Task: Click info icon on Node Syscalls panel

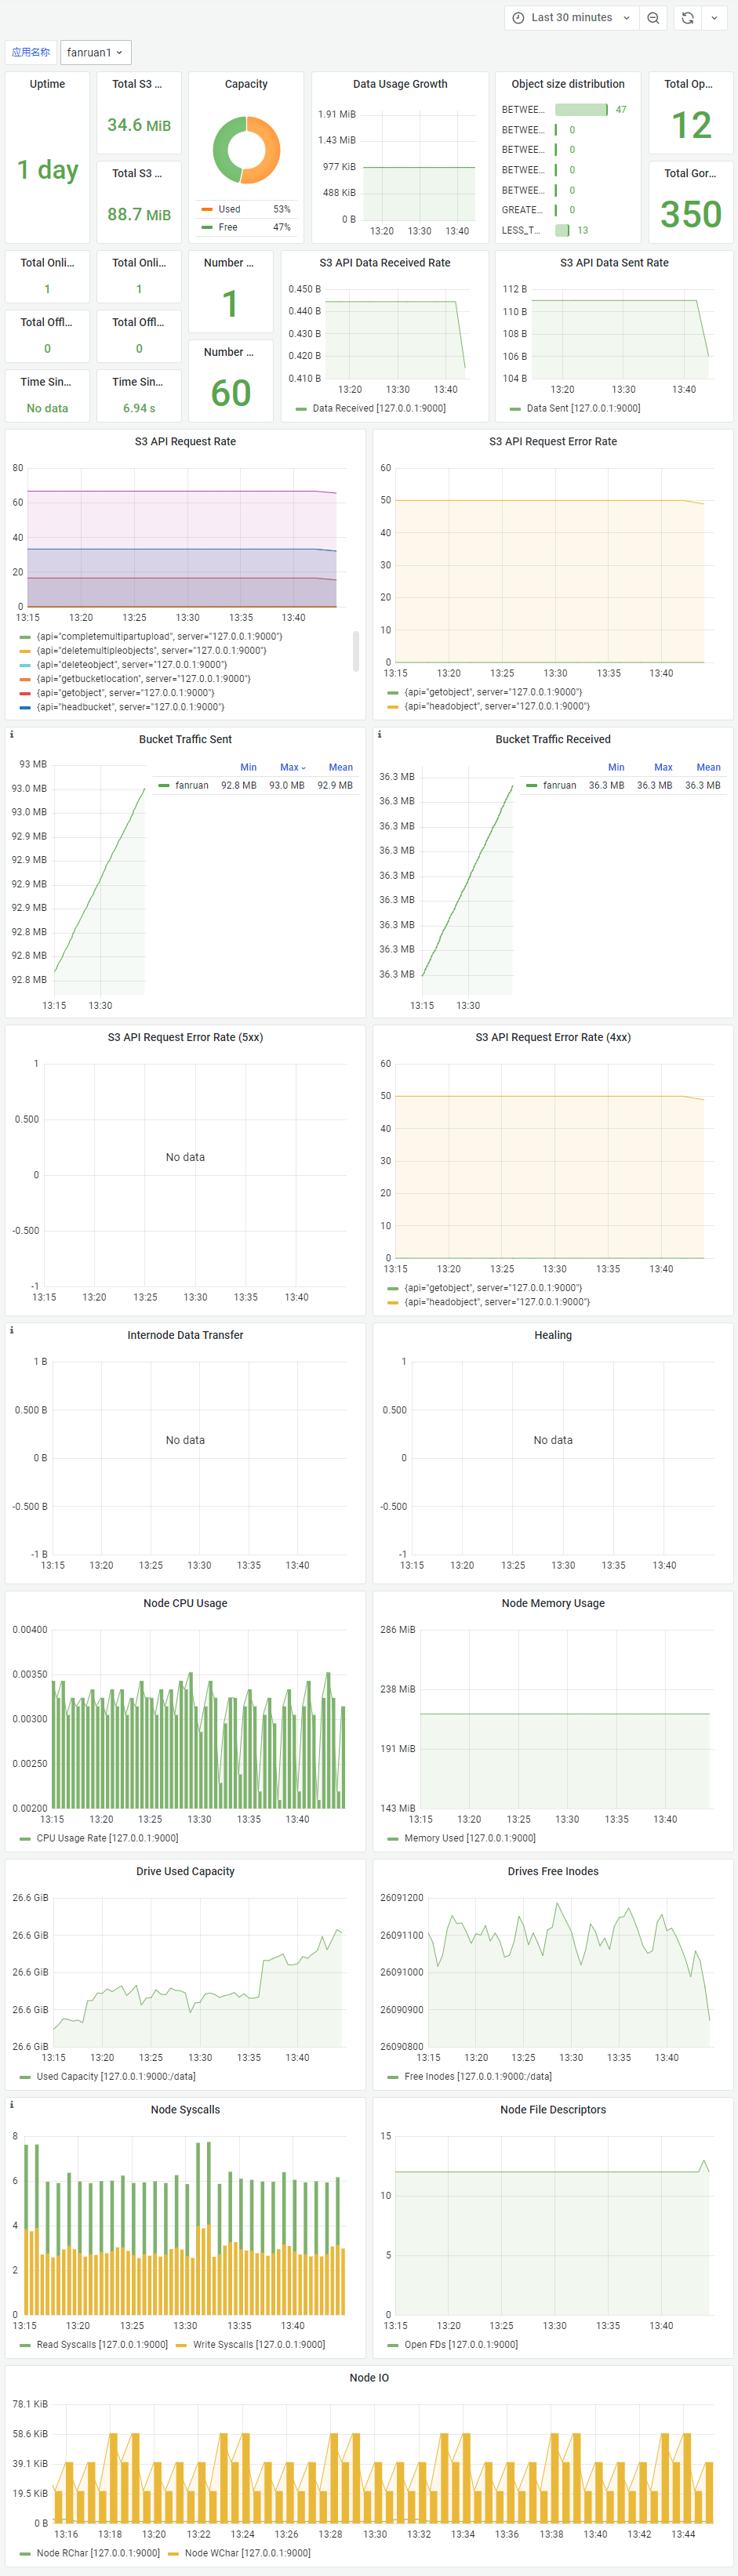Action: pos(12,2104)
